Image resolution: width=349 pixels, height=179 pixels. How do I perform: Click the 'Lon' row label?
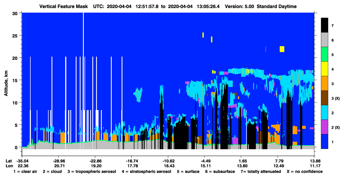click(x=9, y=166)
